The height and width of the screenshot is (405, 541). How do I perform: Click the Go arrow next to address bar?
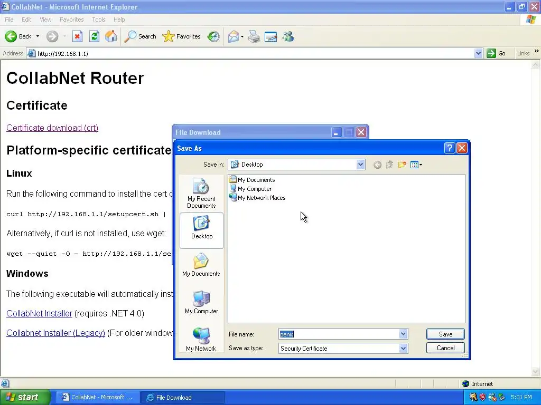pyautogui.click(x=491, y=53)
